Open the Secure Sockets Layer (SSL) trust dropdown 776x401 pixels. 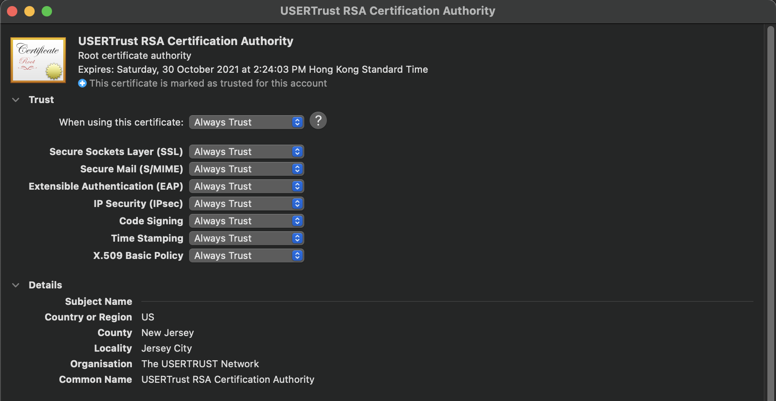click(246, 152)
